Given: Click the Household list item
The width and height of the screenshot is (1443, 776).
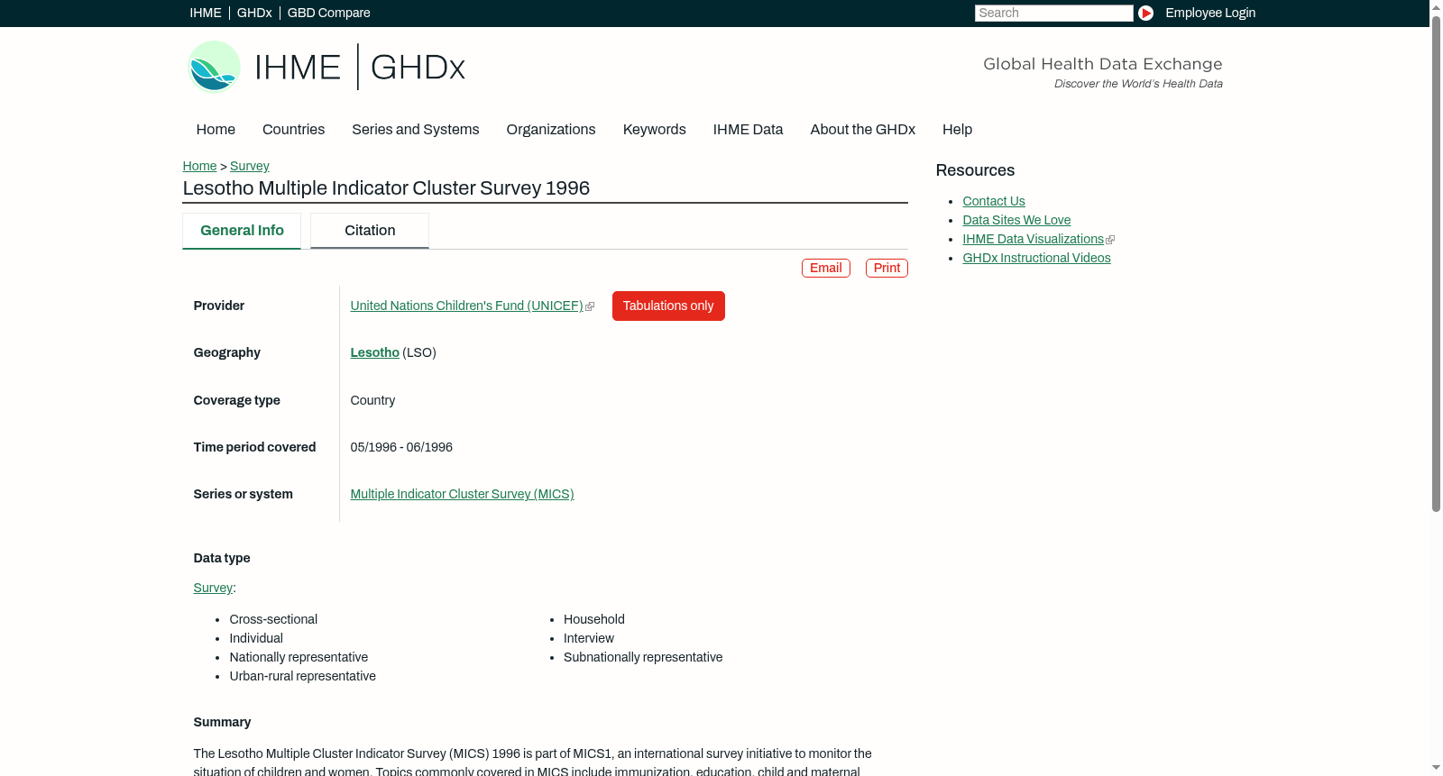Looking at the screenshot, I should click(594, 619).
